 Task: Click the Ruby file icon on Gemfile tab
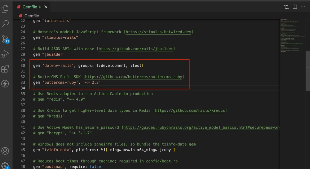pos(19,7)
